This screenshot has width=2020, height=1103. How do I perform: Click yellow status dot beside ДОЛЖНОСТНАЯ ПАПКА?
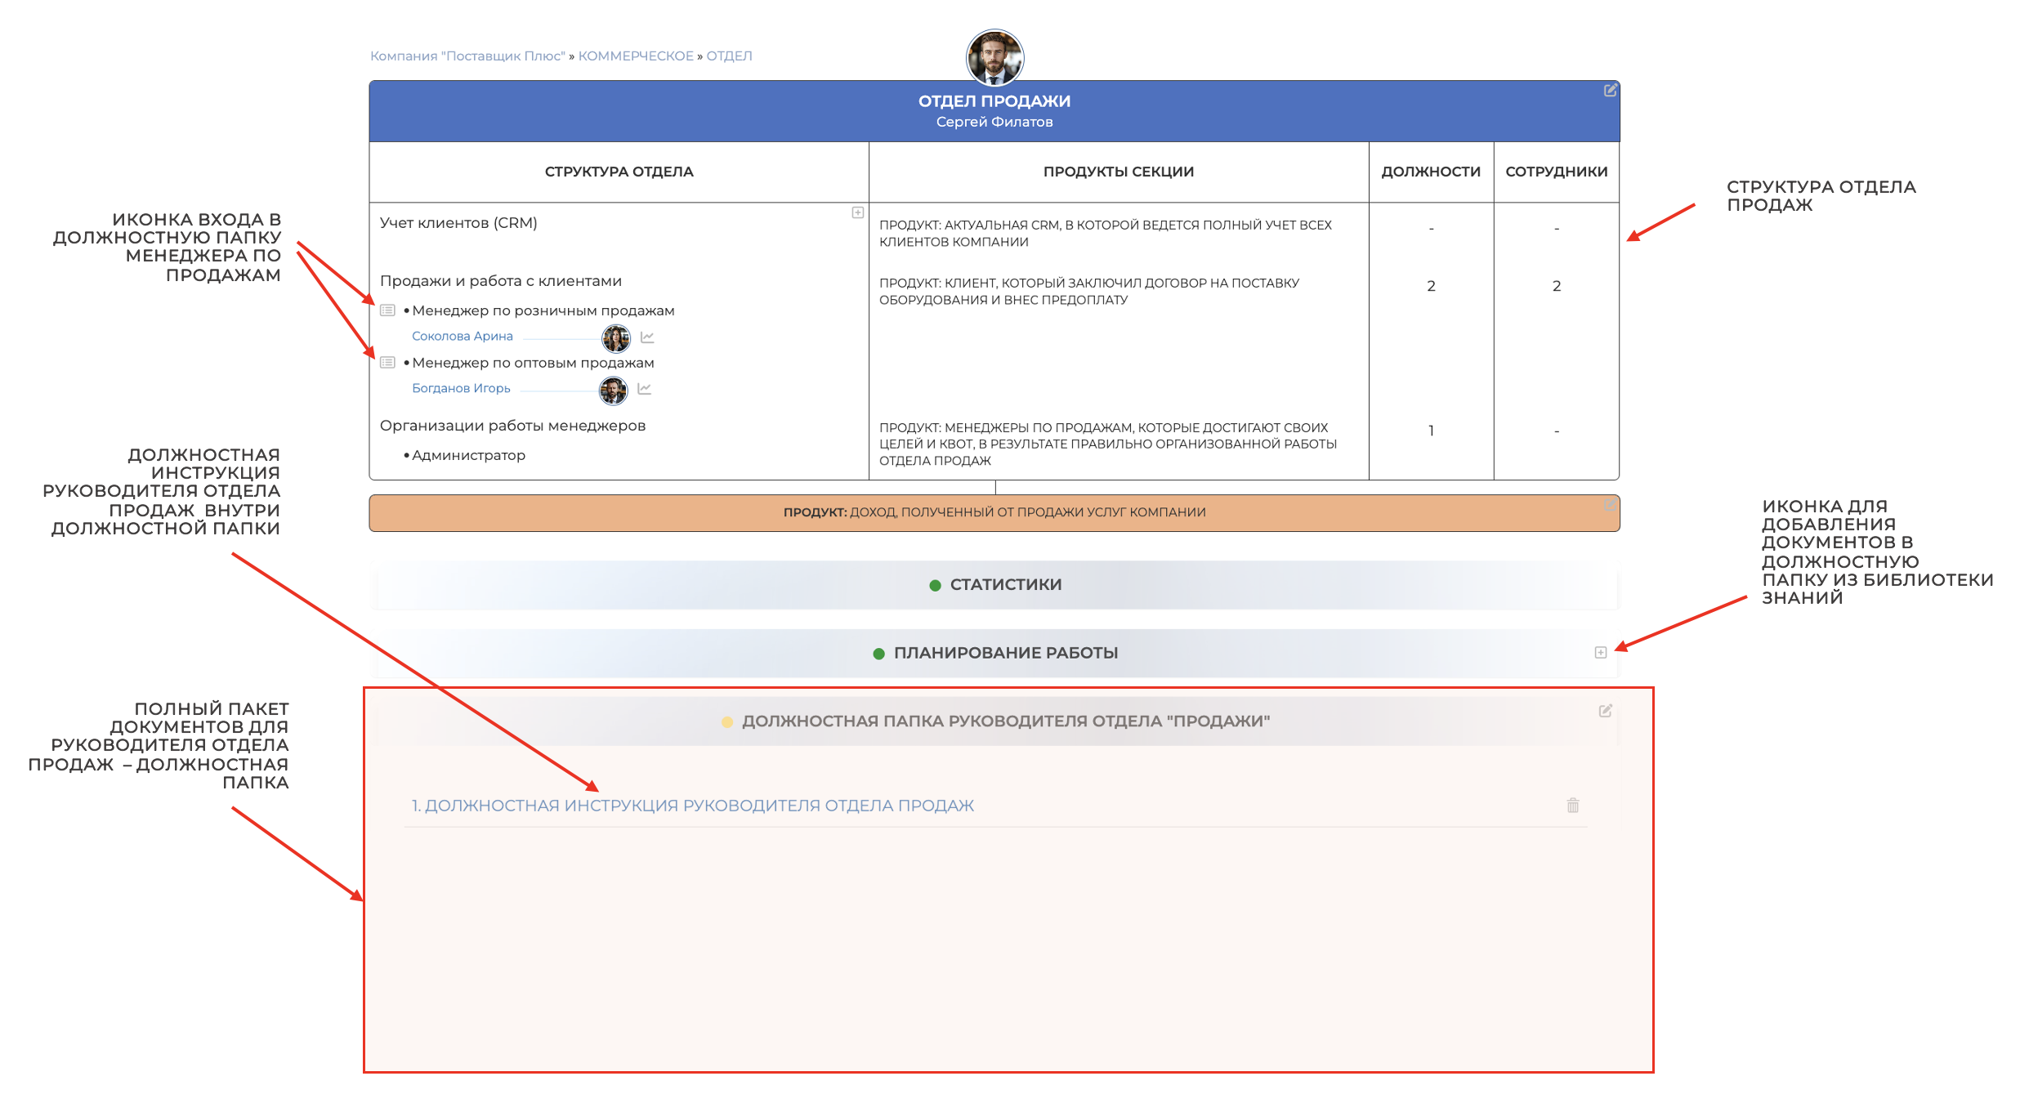[727, 722]
